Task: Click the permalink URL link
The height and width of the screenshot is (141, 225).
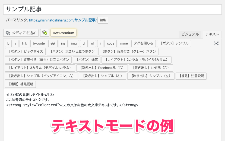Action: coord(63,20)
